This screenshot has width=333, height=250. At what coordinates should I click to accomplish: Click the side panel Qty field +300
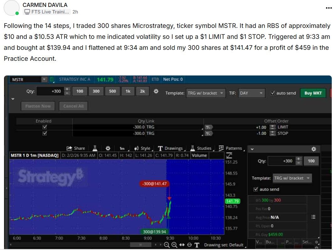click(x=281, y=161)
